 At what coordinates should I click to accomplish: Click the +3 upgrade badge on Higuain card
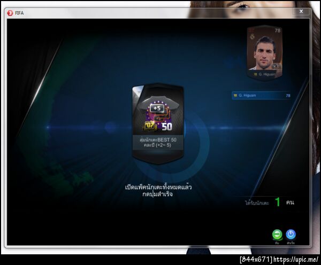(276, 66)
